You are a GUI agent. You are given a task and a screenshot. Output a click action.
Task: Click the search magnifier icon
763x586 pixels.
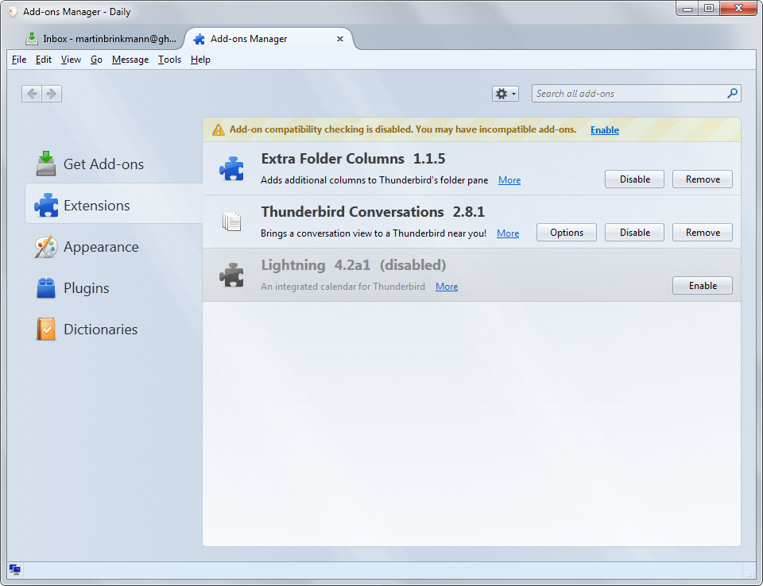pyautogui.click(x=732, y=93)
